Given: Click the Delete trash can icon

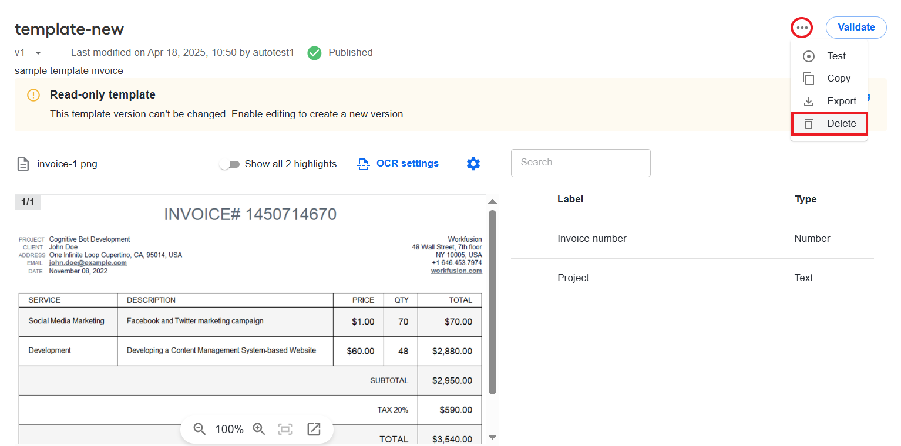Looking at the screenshot, I should (x=809, y=124).
